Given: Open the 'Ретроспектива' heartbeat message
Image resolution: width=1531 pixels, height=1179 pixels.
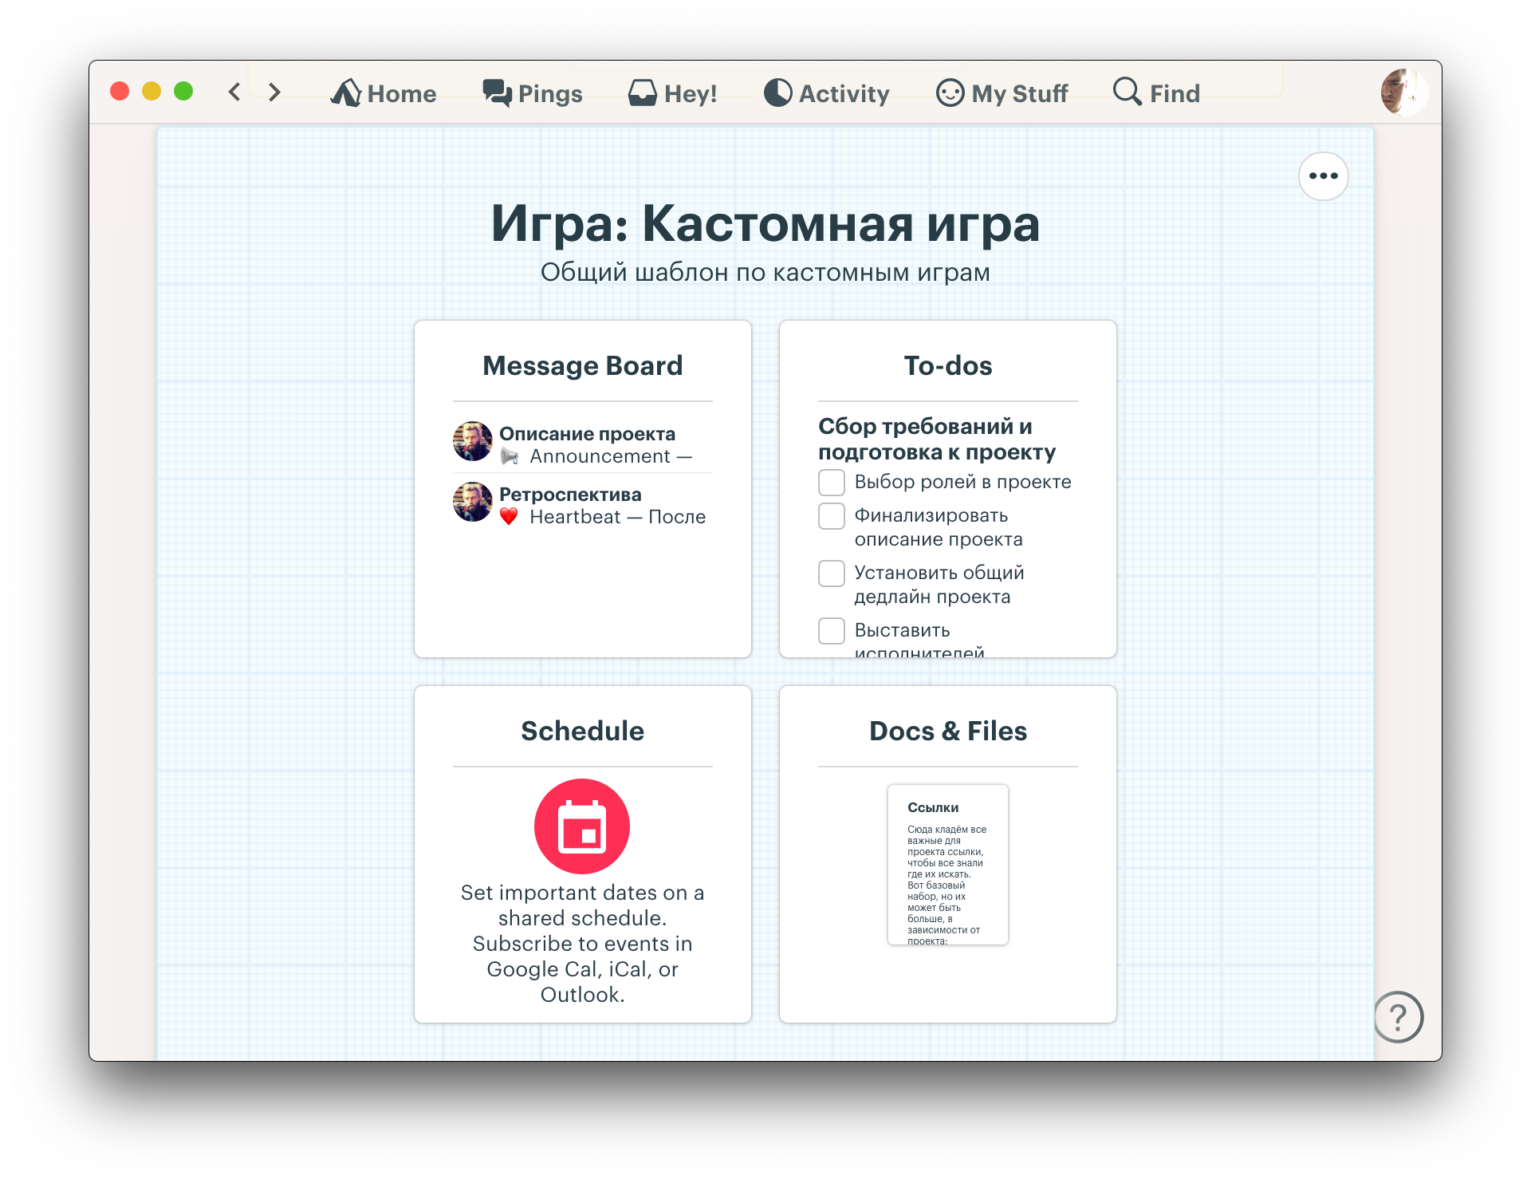Looking at the screenshot, I should (569, 495).
